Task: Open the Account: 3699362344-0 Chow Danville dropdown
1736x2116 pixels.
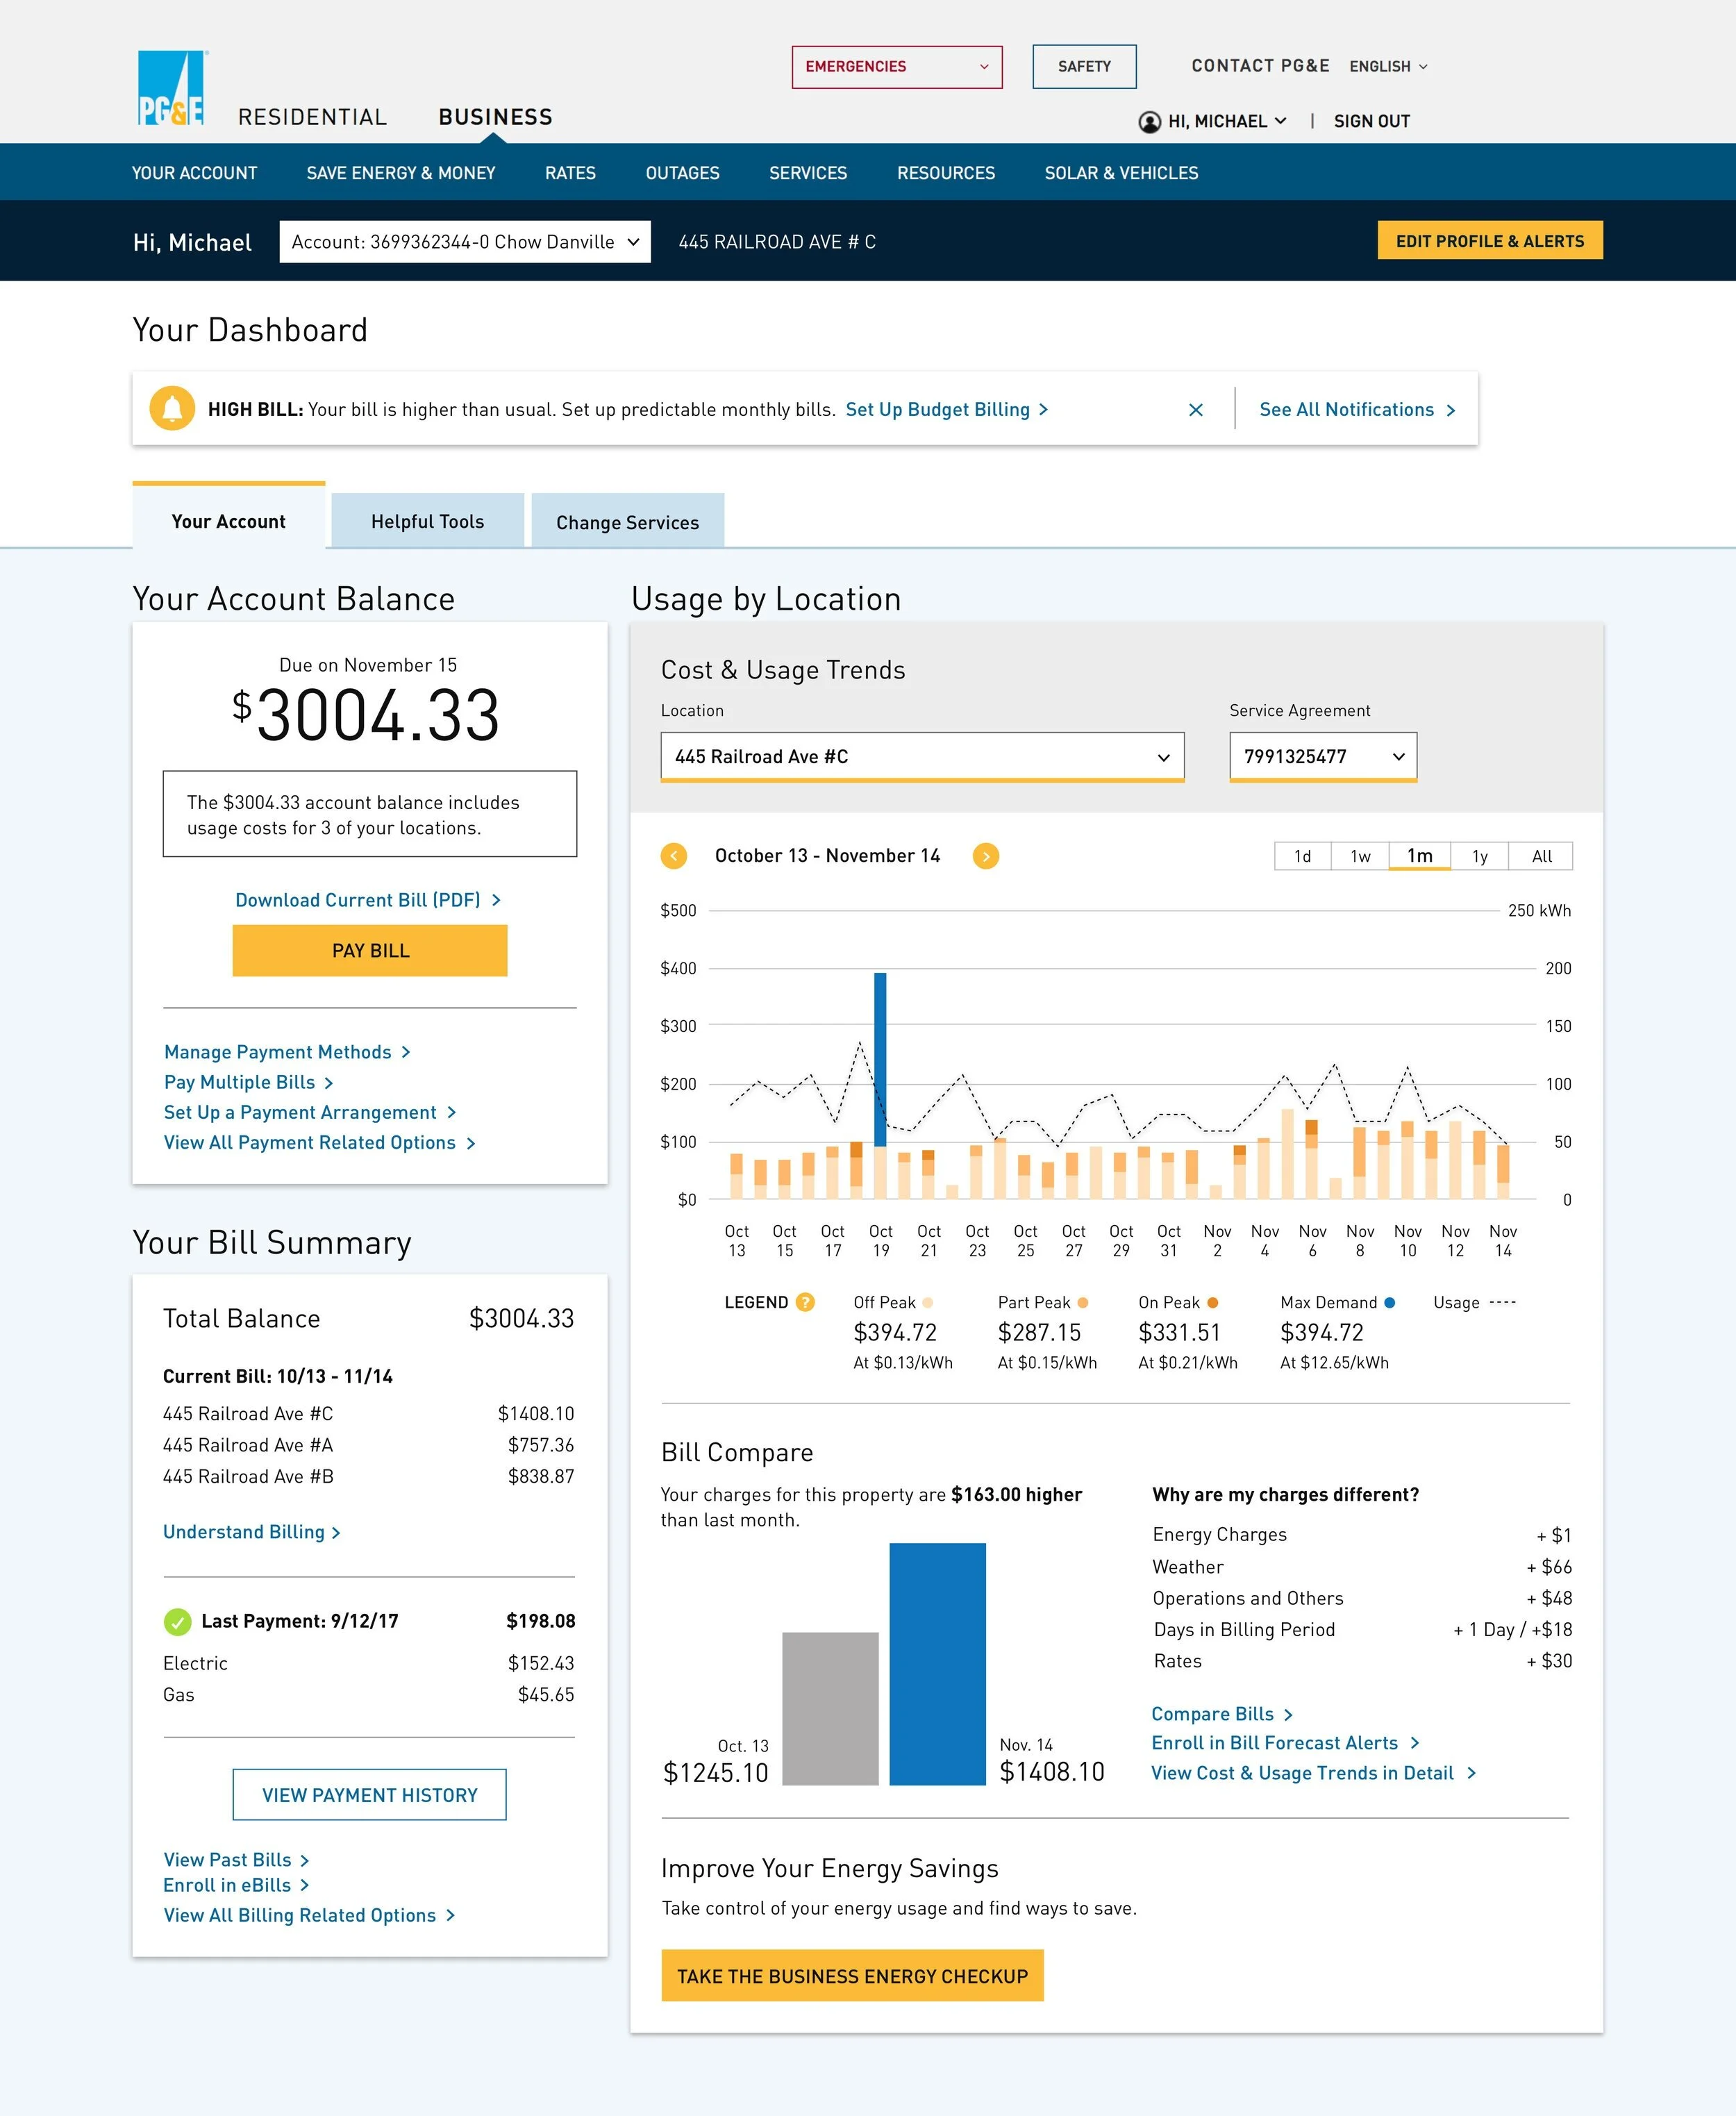Action: (x=464, y=241)
